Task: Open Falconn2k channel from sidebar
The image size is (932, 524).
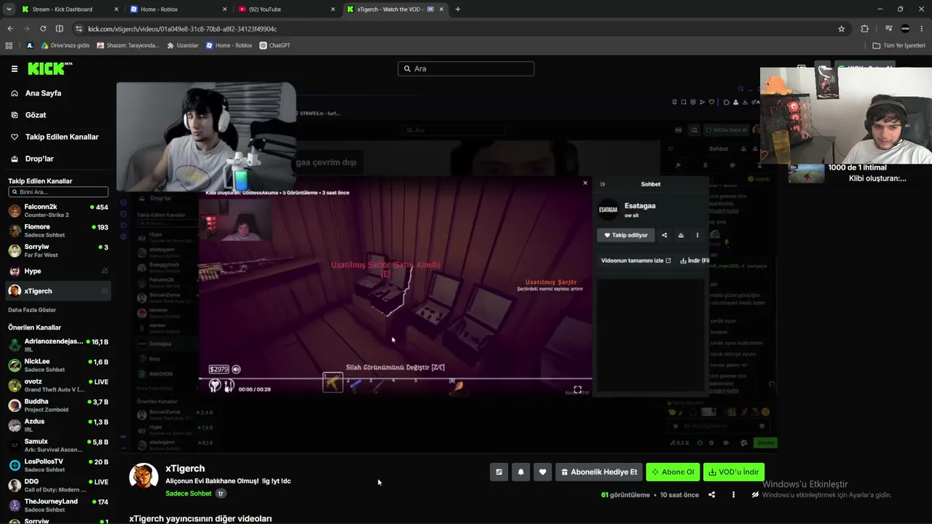Action: 58,210
